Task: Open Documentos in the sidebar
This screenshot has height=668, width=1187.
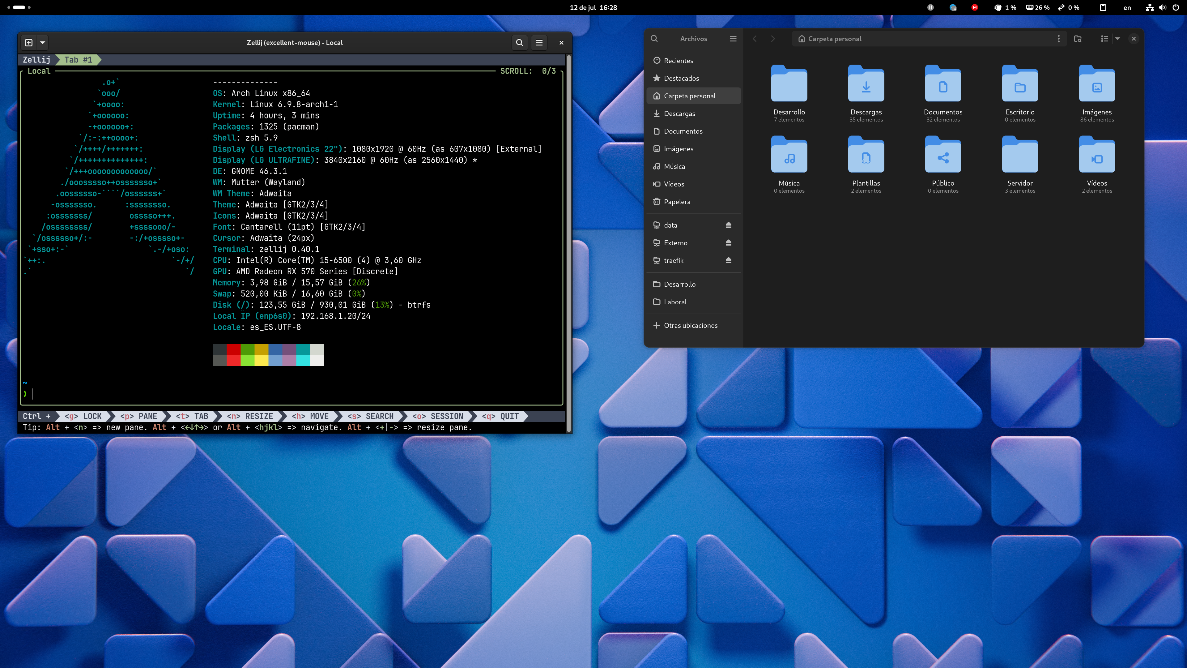Action: pyautogui.click(x=693, y=131)
